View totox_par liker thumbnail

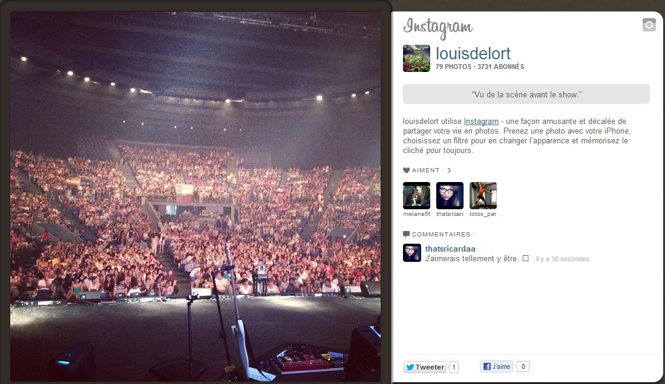click(483, 195)
